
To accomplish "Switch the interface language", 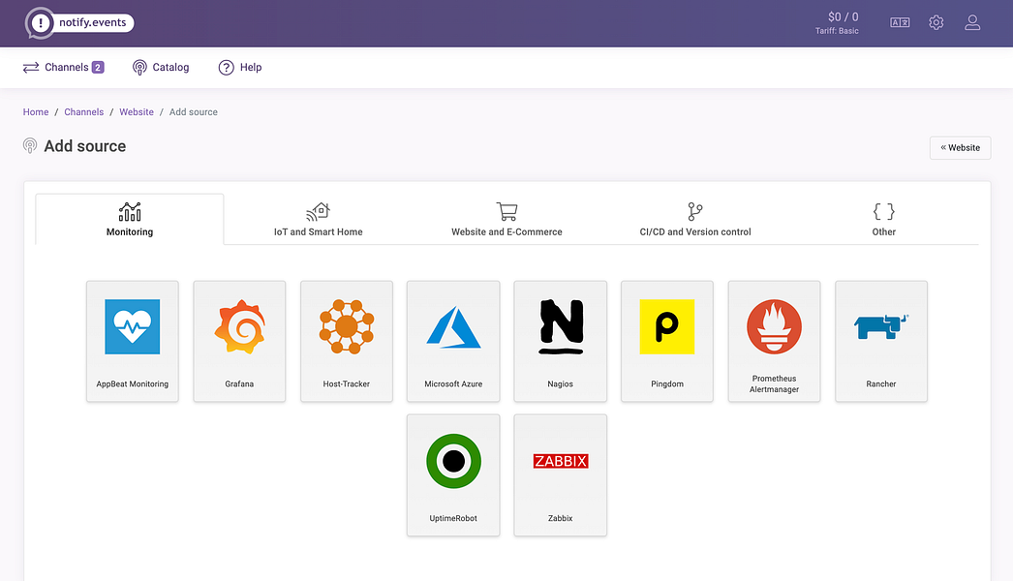I will 900,22.
